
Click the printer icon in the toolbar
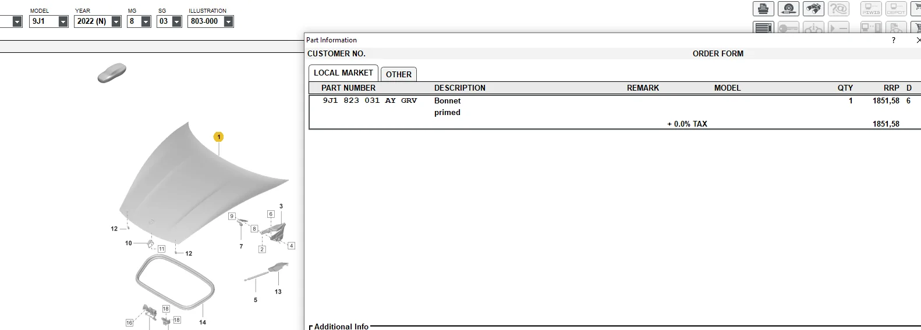pos(763,9)
